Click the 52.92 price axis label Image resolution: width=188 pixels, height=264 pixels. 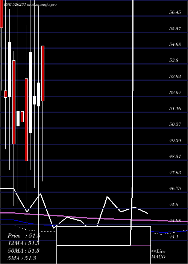(175, 77)
